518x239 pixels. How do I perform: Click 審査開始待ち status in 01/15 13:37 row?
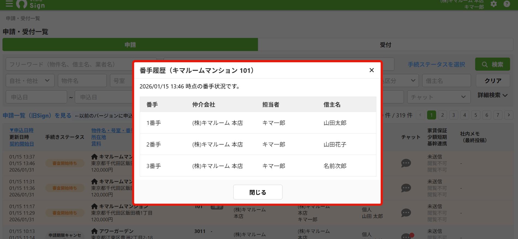pos(65,163)
